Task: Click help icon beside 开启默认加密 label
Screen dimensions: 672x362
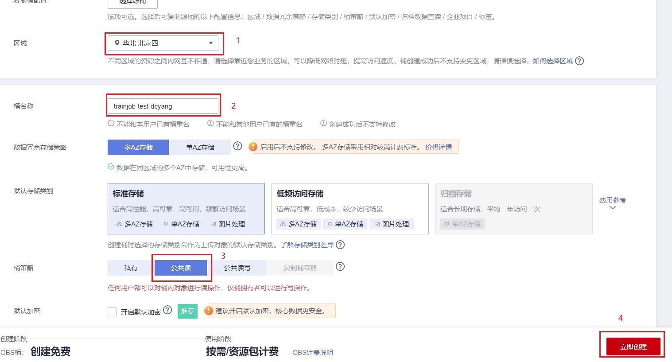Action: (167, 310)
